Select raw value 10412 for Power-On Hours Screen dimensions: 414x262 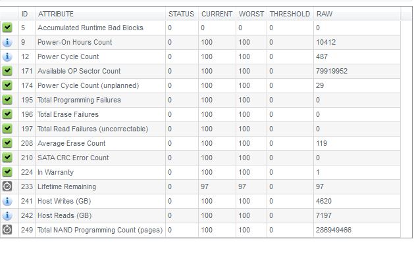tap(326, 42)
